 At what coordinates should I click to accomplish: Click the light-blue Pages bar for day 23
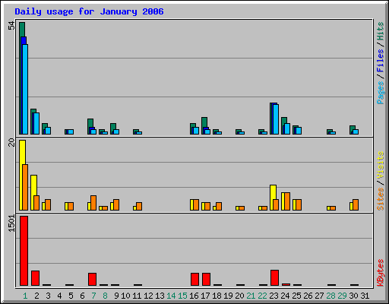276,119
